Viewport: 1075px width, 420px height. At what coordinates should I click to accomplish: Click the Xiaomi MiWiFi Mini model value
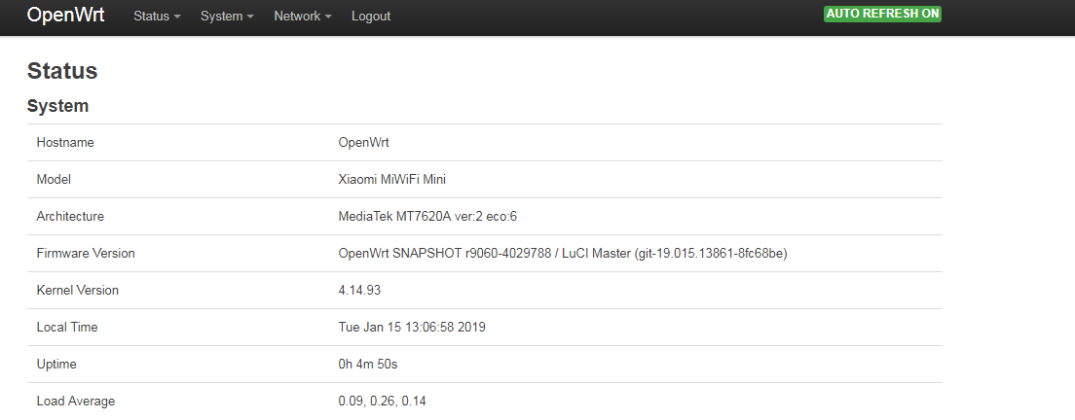[x=391, y=179]
